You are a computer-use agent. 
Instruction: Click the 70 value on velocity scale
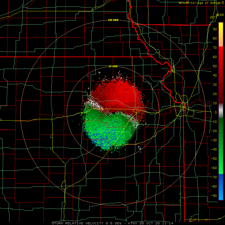215,48
